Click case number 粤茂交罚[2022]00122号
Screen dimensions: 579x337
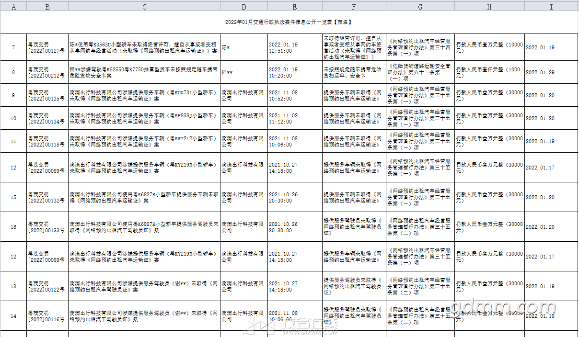click(x=47, y=286)
